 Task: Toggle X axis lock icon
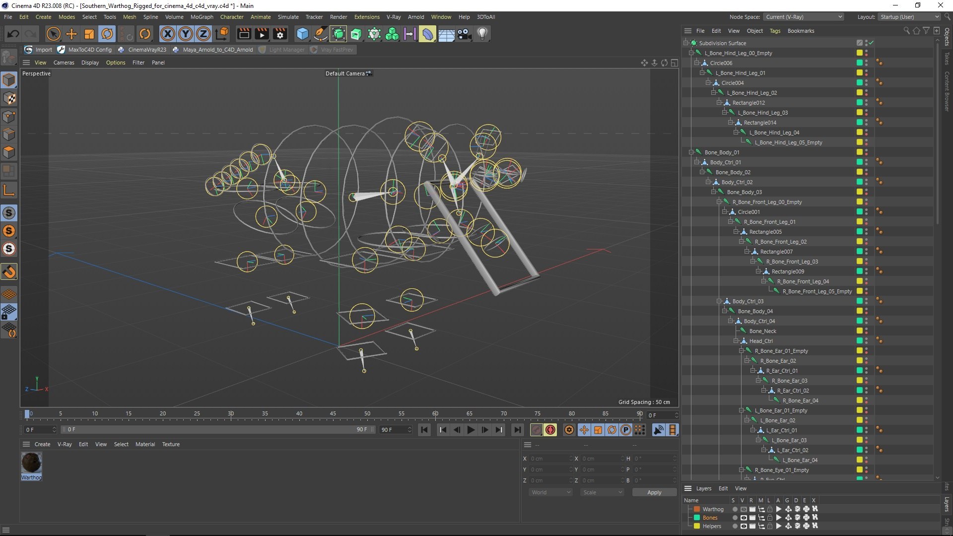[x=168, y=34]
